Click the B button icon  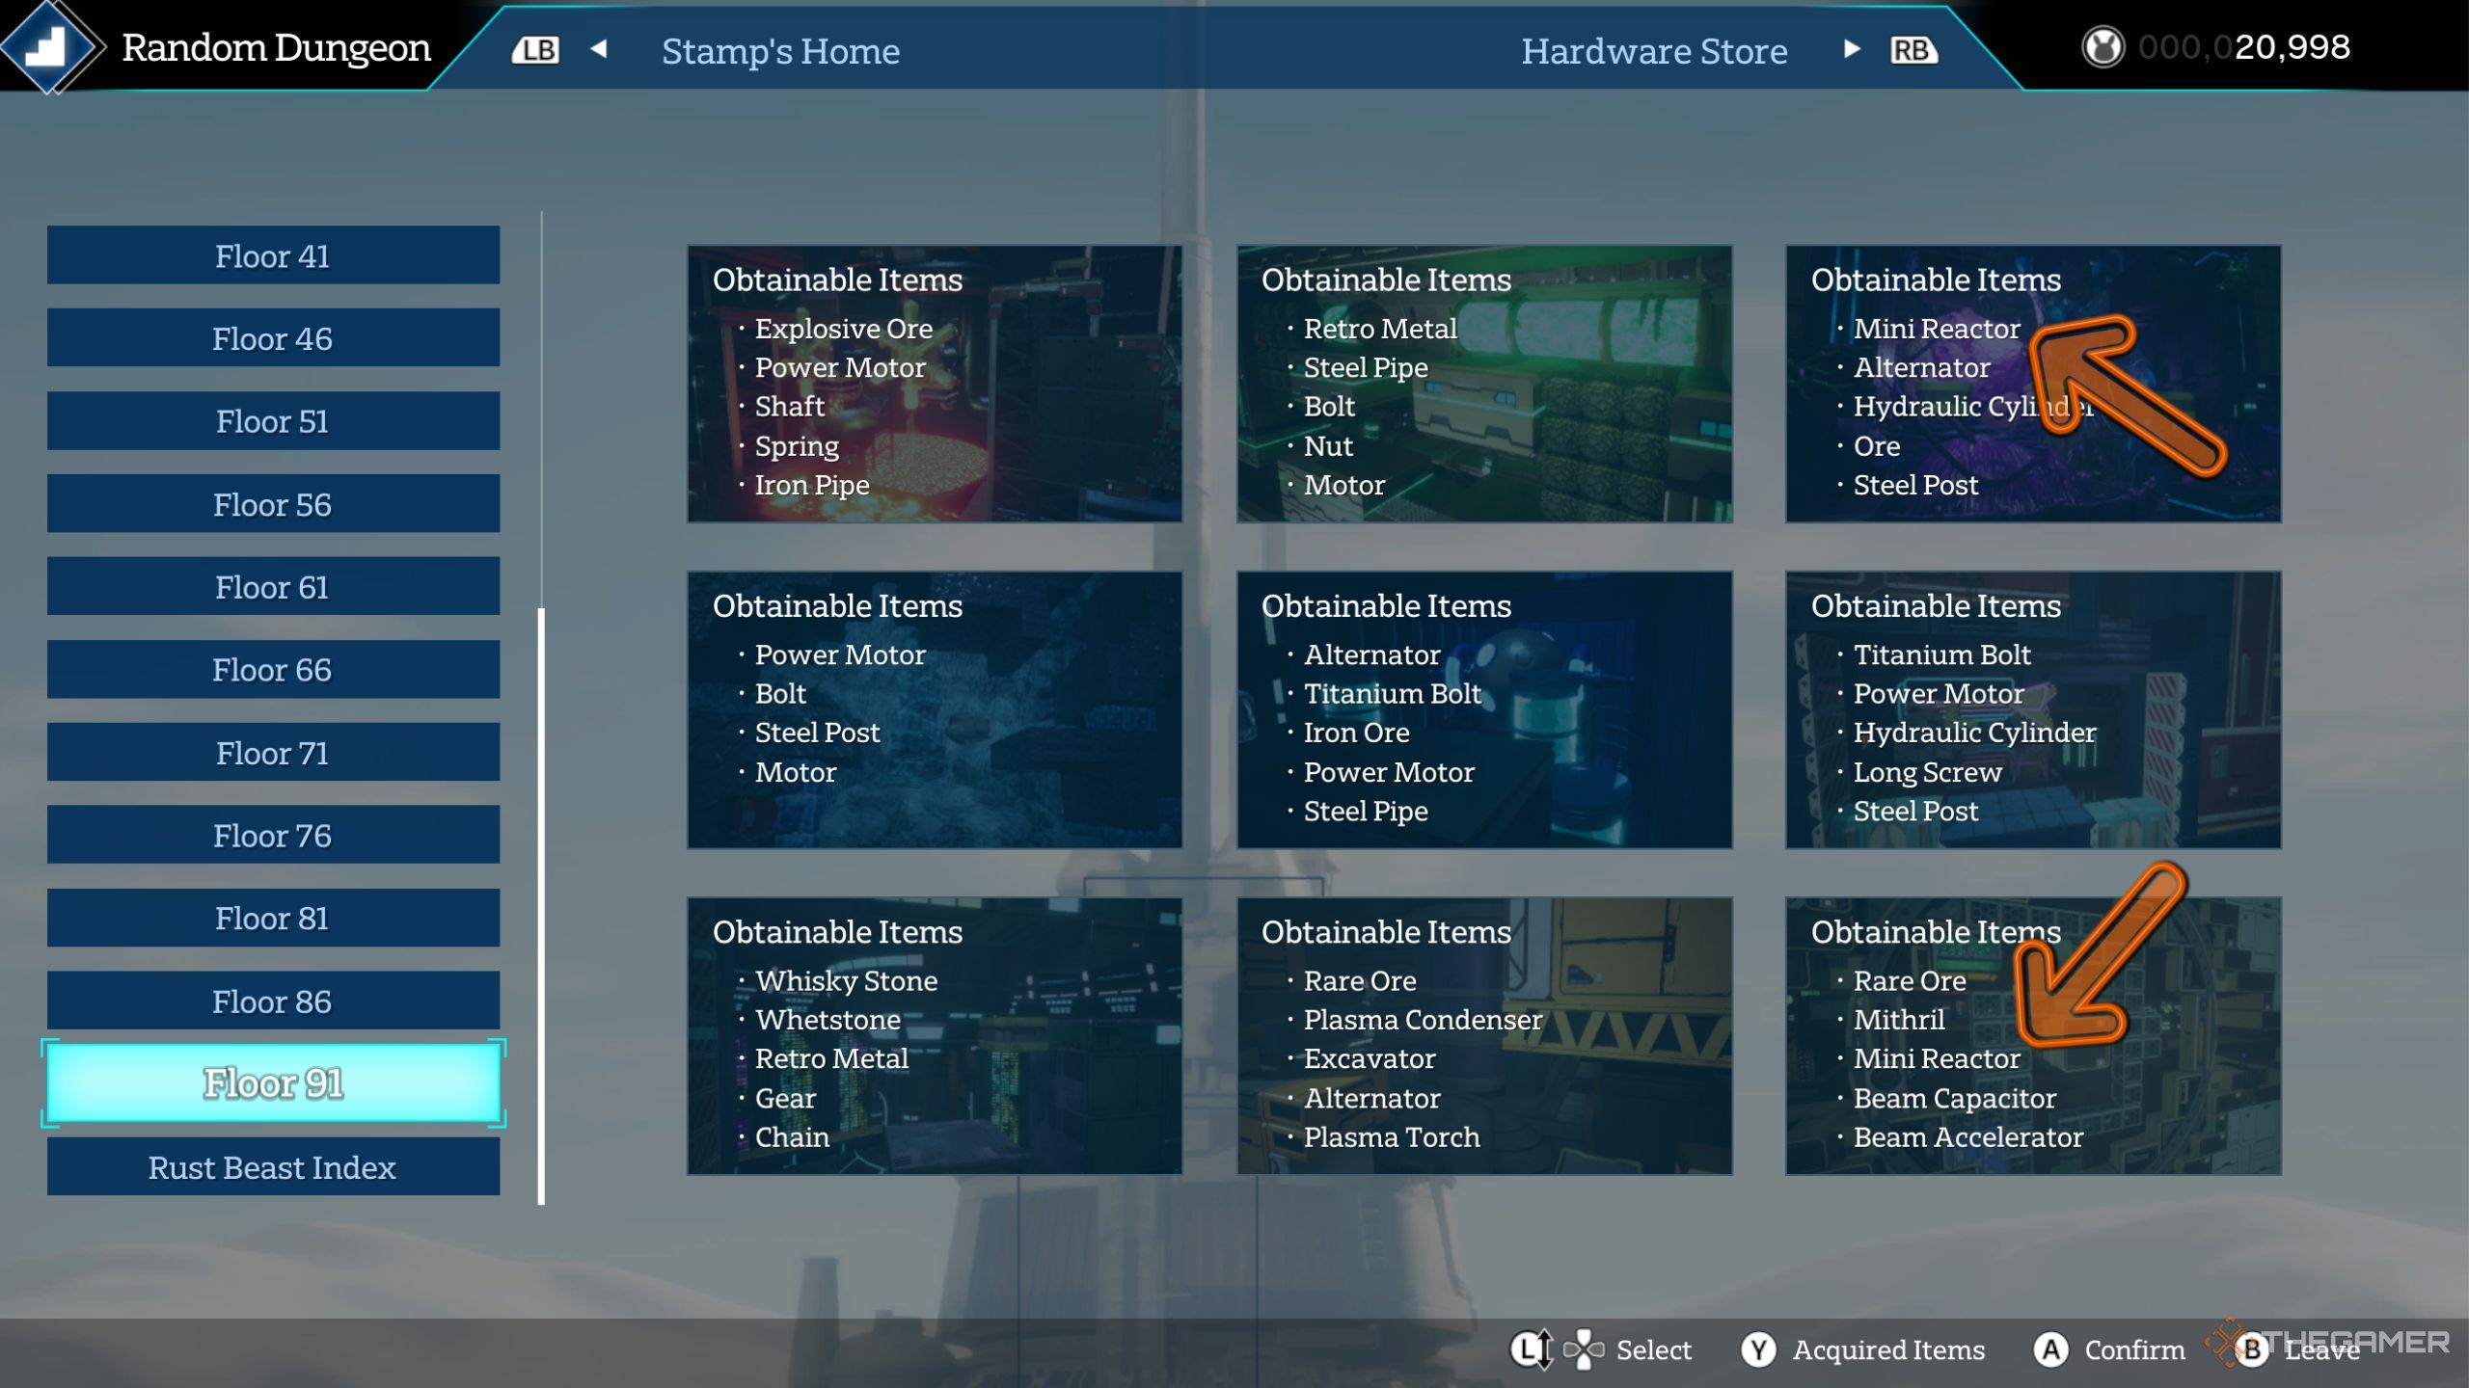[2252, 1349]
